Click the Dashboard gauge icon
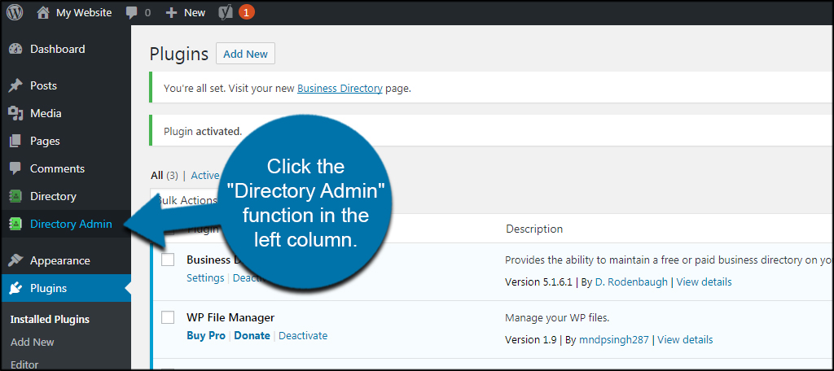 pos(16,49)
